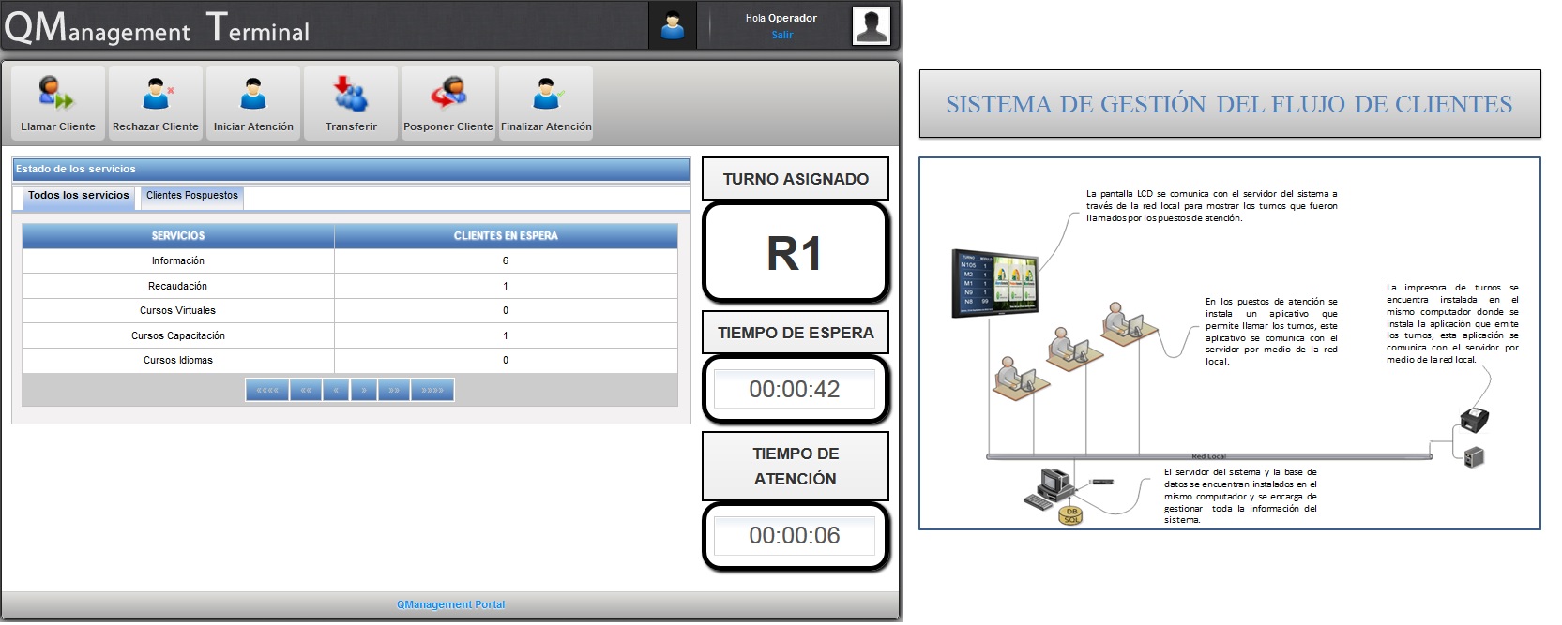This screenshot has width=1562, height=625.
Task: Click the LCD screen image in the diagram
Action: [996, 282]
